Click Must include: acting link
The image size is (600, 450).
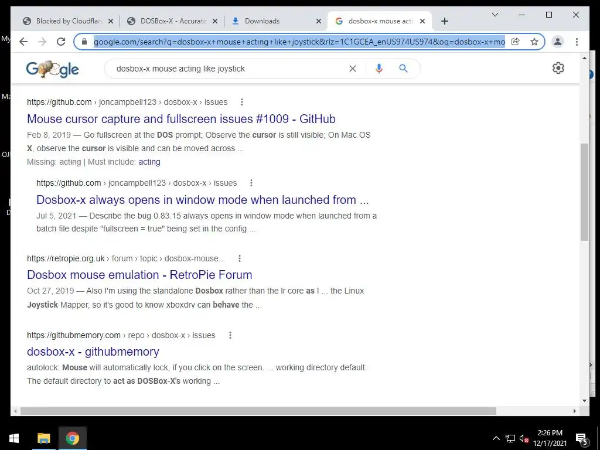pos(149,162)
